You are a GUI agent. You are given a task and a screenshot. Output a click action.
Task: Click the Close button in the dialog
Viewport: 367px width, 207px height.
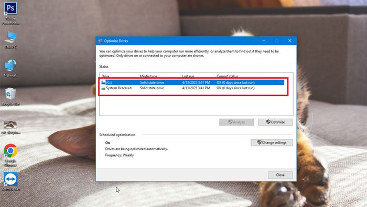280,175
